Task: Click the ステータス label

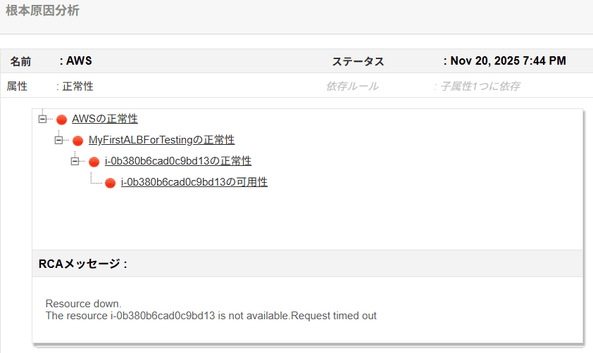Action: tap(358, 61)
